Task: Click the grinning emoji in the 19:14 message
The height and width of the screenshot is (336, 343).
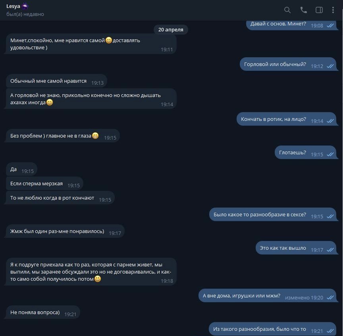Action: click(50, 102)
